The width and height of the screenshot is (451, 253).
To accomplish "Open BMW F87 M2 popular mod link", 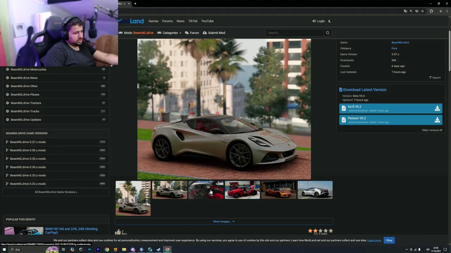I will pos(72,231).
